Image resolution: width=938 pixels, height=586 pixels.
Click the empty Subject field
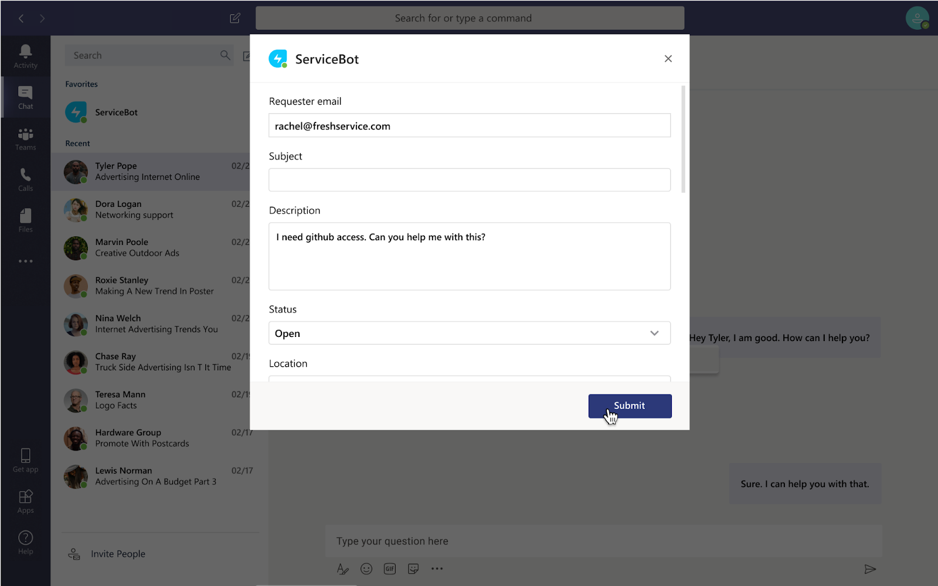coord(470,180)
